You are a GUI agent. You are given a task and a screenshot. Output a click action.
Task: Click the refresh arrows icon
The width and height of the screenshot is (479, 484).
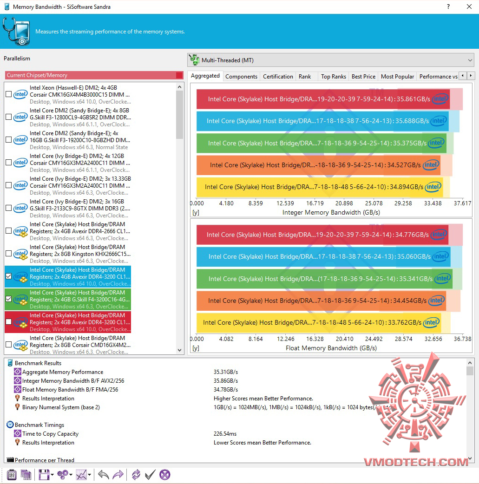(x=136, y=474)
